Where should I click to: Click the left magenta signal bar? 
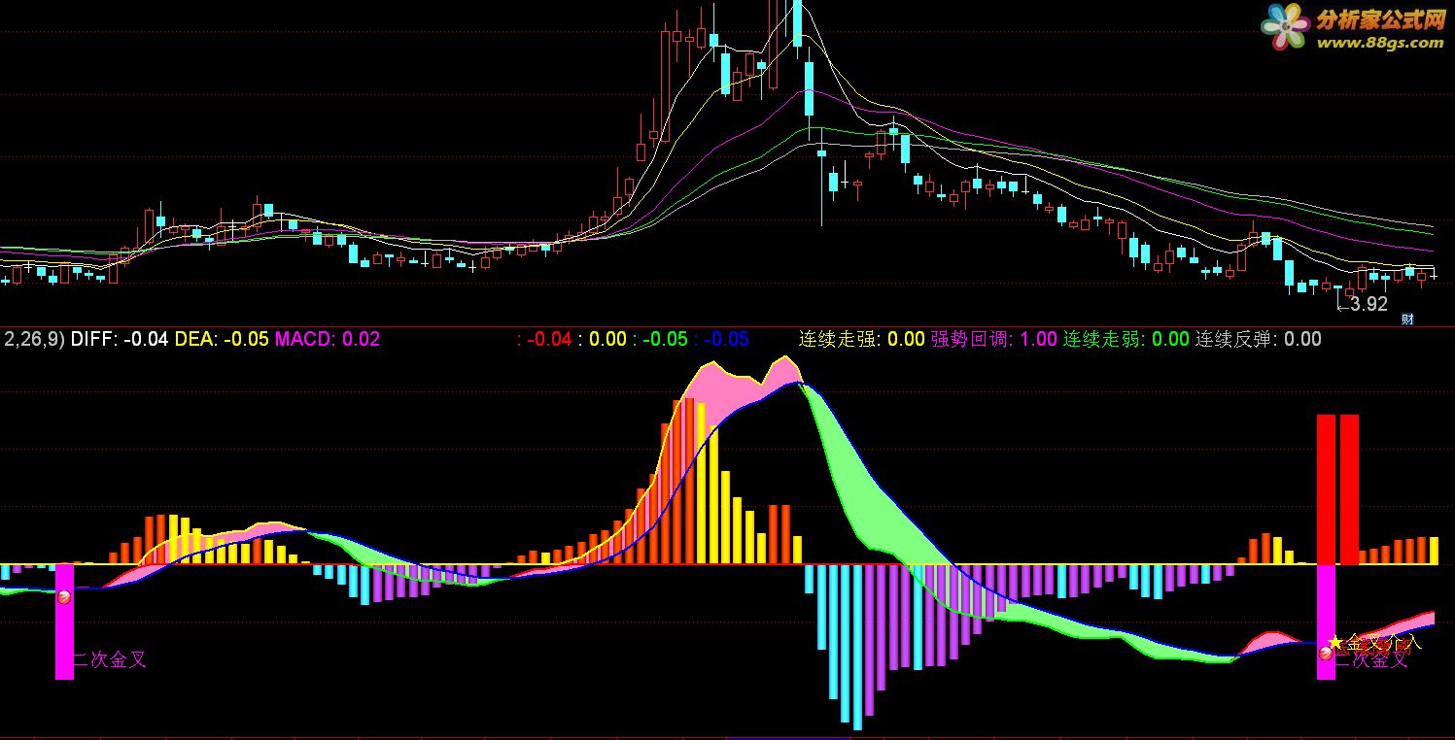tap(64, 622)
